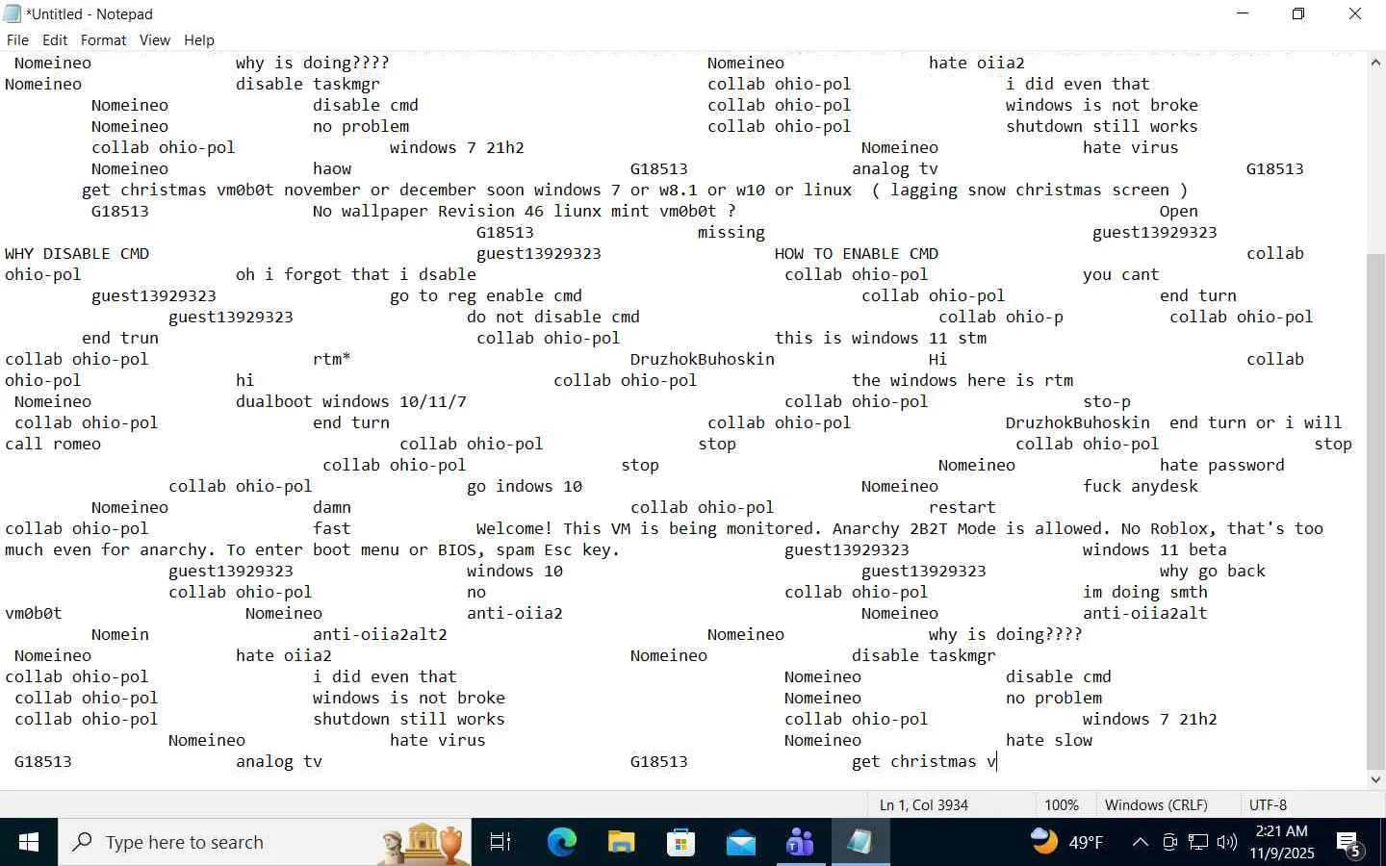Click the text 'sto-p'

coord(1107,402)
